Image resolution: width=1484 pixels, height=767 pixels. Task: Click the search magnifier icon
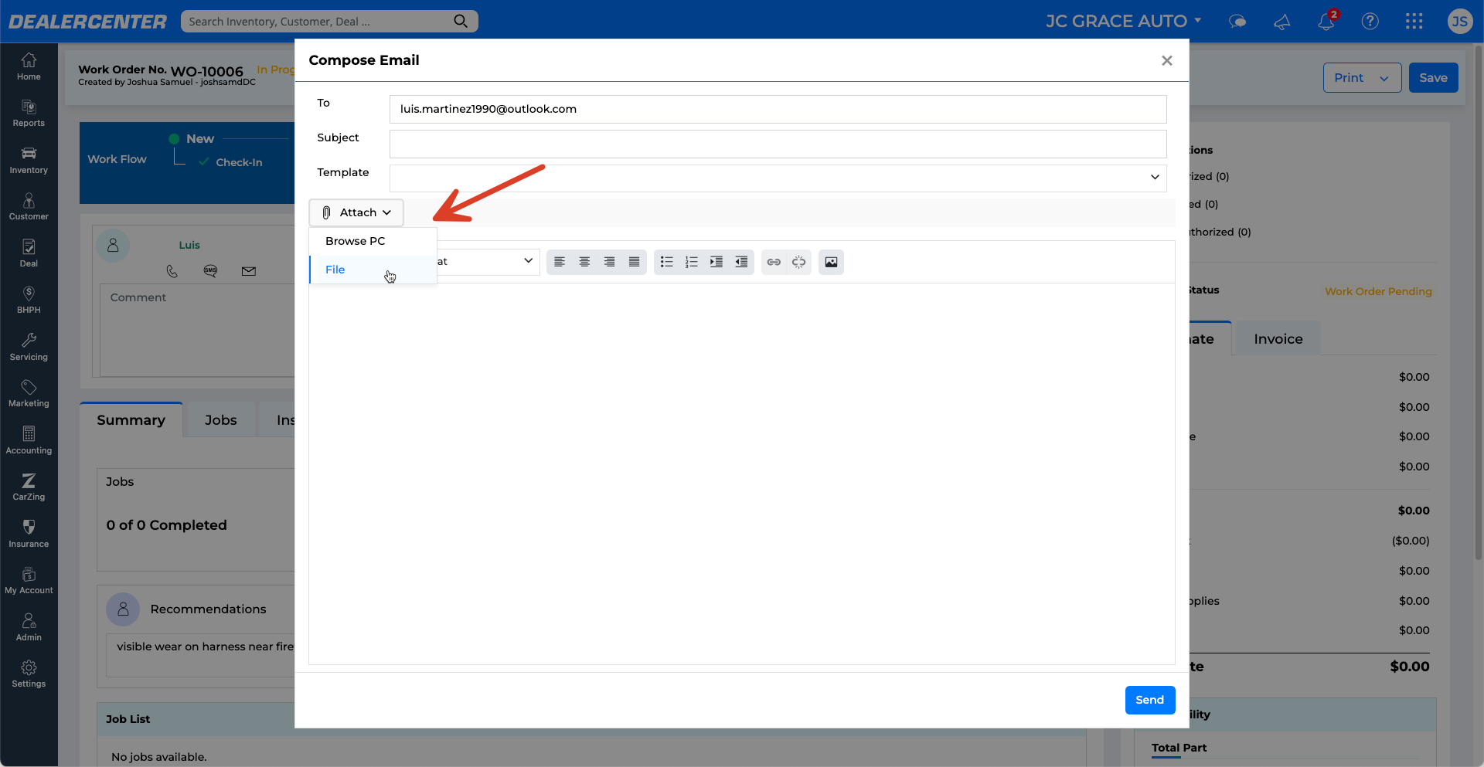(461, 21)
